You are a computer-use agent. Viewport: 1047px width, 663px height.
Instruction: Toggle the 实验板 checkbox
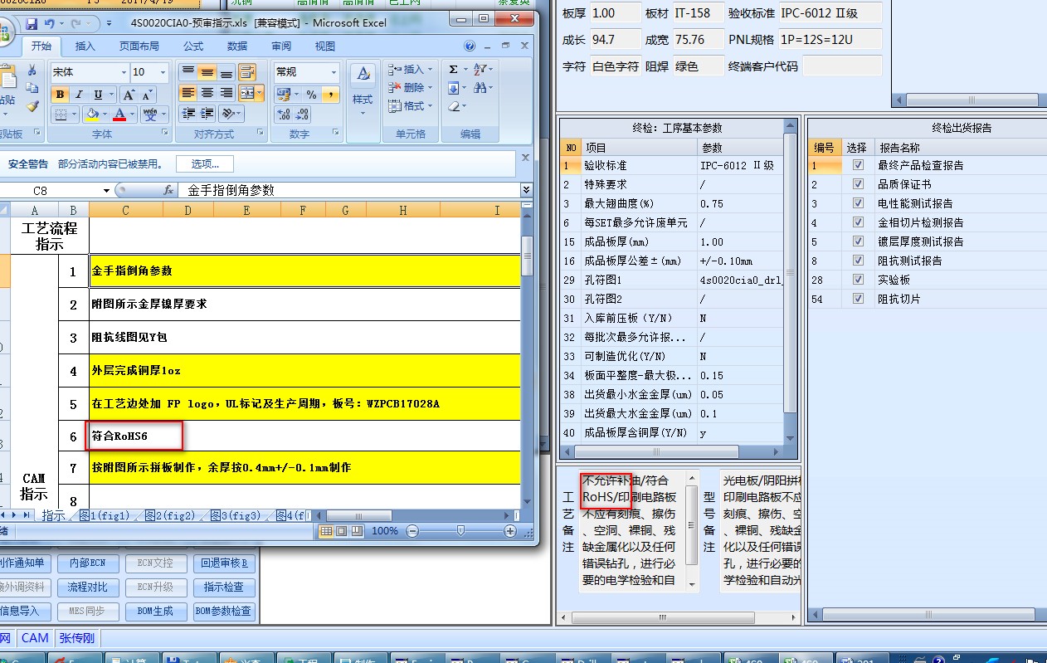[858, 280]
